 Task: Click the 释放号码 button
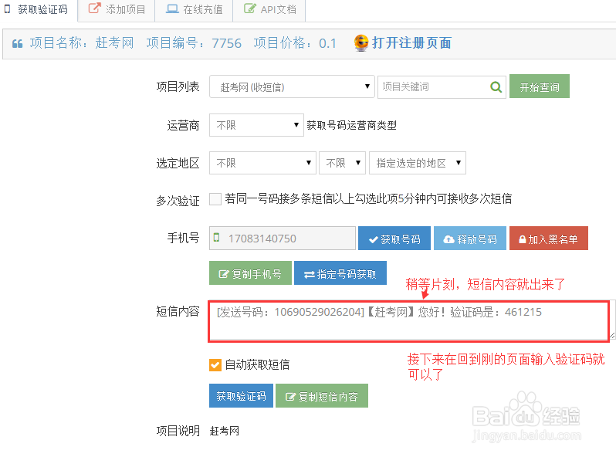point(470,238)
